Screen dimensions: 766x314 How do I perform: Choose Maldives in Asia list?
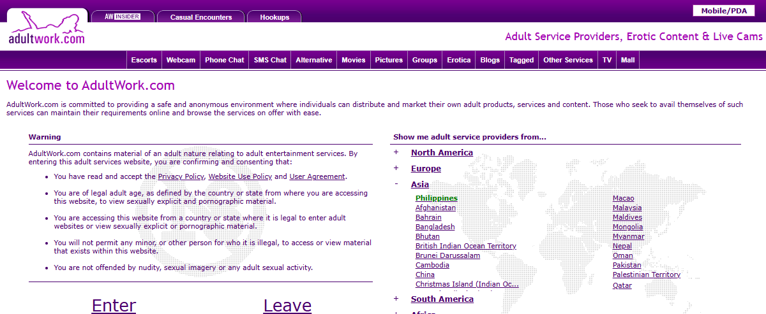pos(627,217)
